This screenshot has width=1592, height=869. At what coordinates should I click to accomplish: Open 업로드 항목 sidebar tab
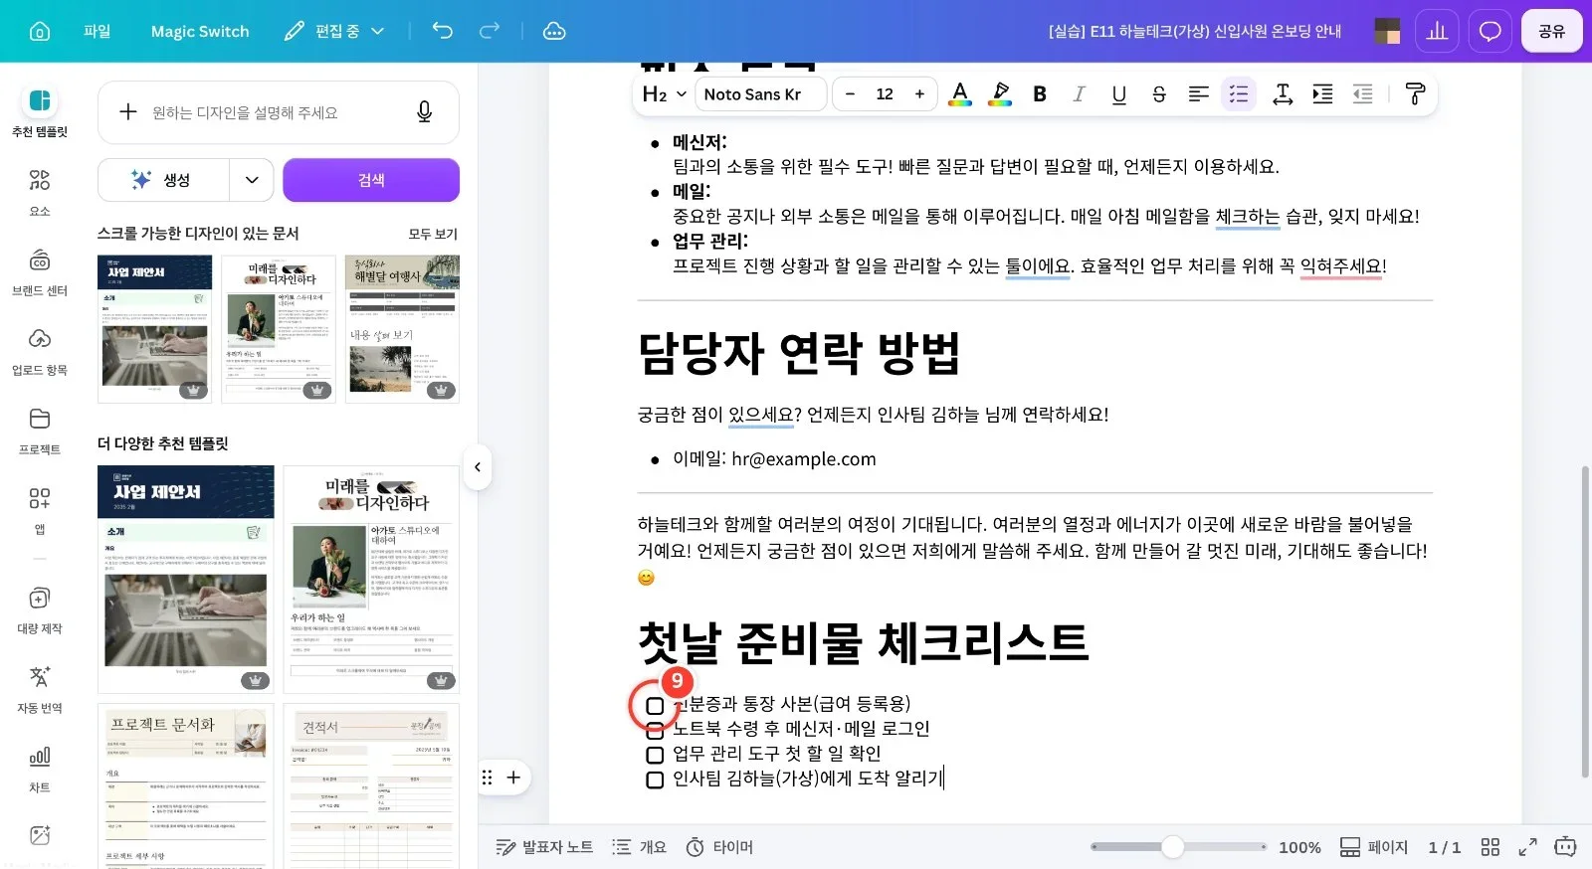click(40, 351)
